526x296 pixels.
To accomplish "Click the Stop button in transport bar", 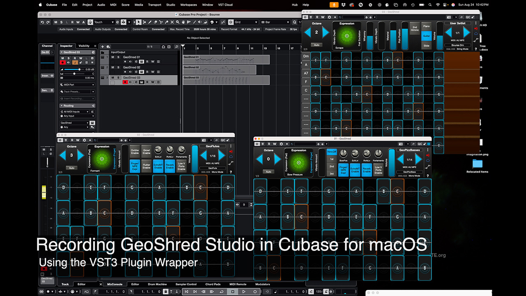I will click(x=233, y=291).
